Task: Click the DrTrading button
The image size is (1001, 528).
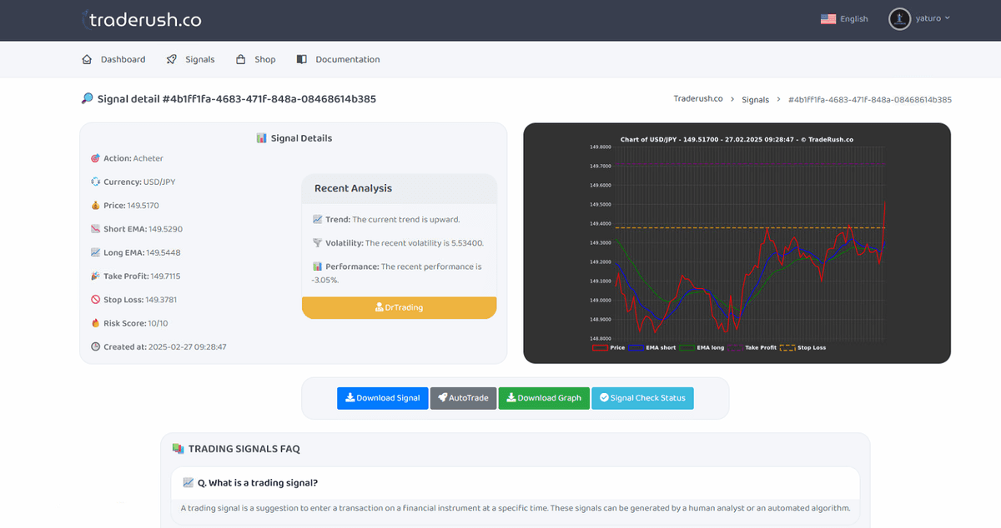Action: [x=399, y=307]
